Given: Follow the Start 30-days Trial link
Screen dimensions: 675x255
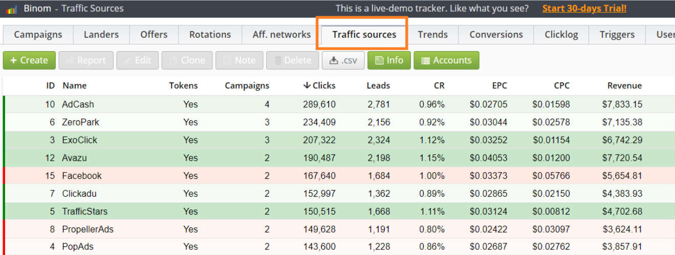Looking at the screenshot, I should point(584,8).
